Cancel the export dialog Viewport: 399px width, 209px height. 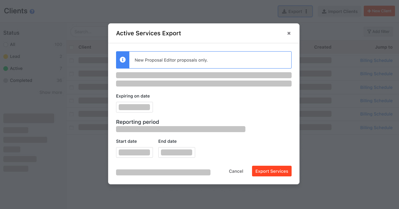[x=236, y=171]
